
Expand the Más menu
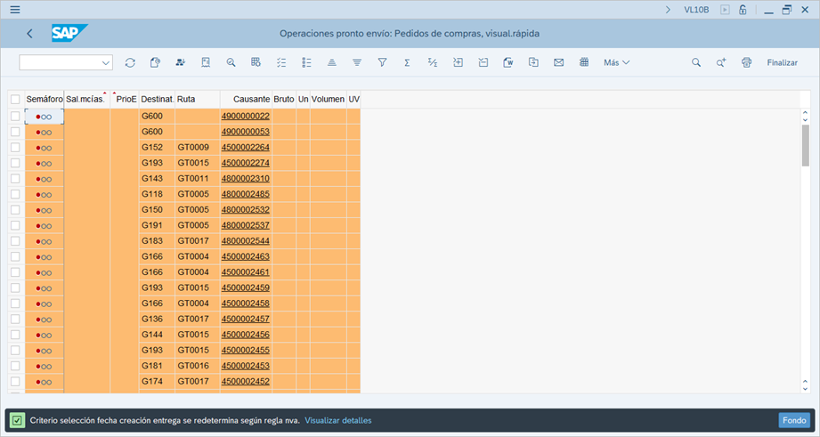(x=616, y=63)
